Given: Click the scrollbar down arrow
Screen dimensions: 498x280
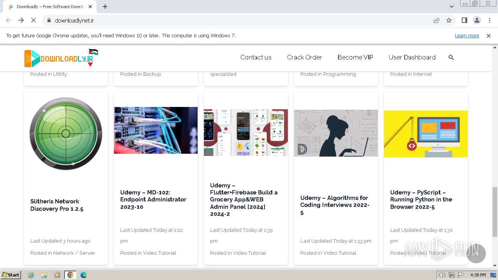Looking at the screenshot, I should 494,266.
